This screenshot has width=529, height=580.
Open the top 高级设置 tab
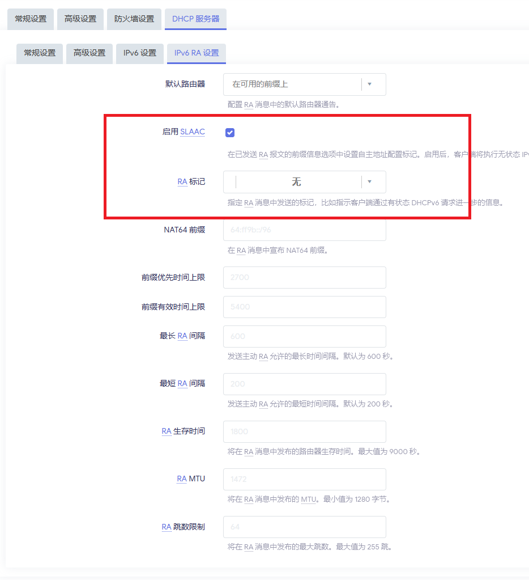80,19
